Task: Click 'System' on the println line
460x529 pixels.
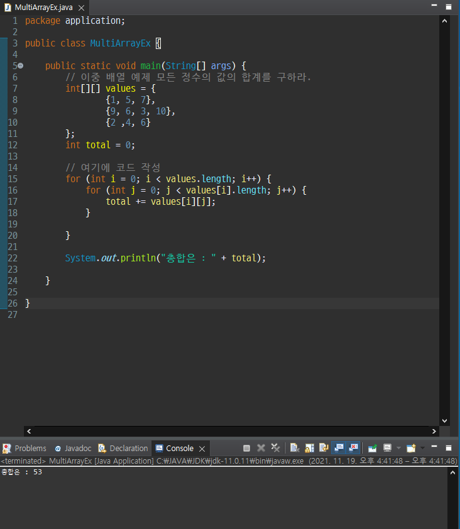Action: tap(80, 258)
